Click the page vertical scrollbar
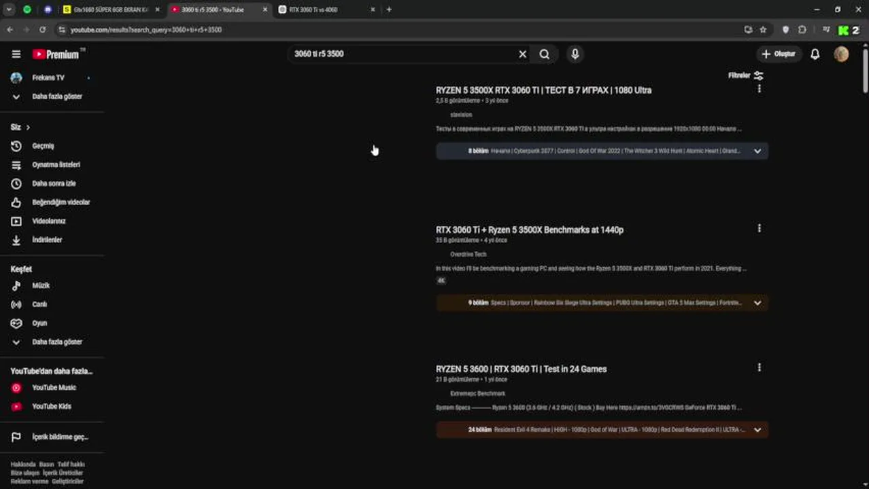Screen dimensions: 869x489 click(x=865, y=70)
